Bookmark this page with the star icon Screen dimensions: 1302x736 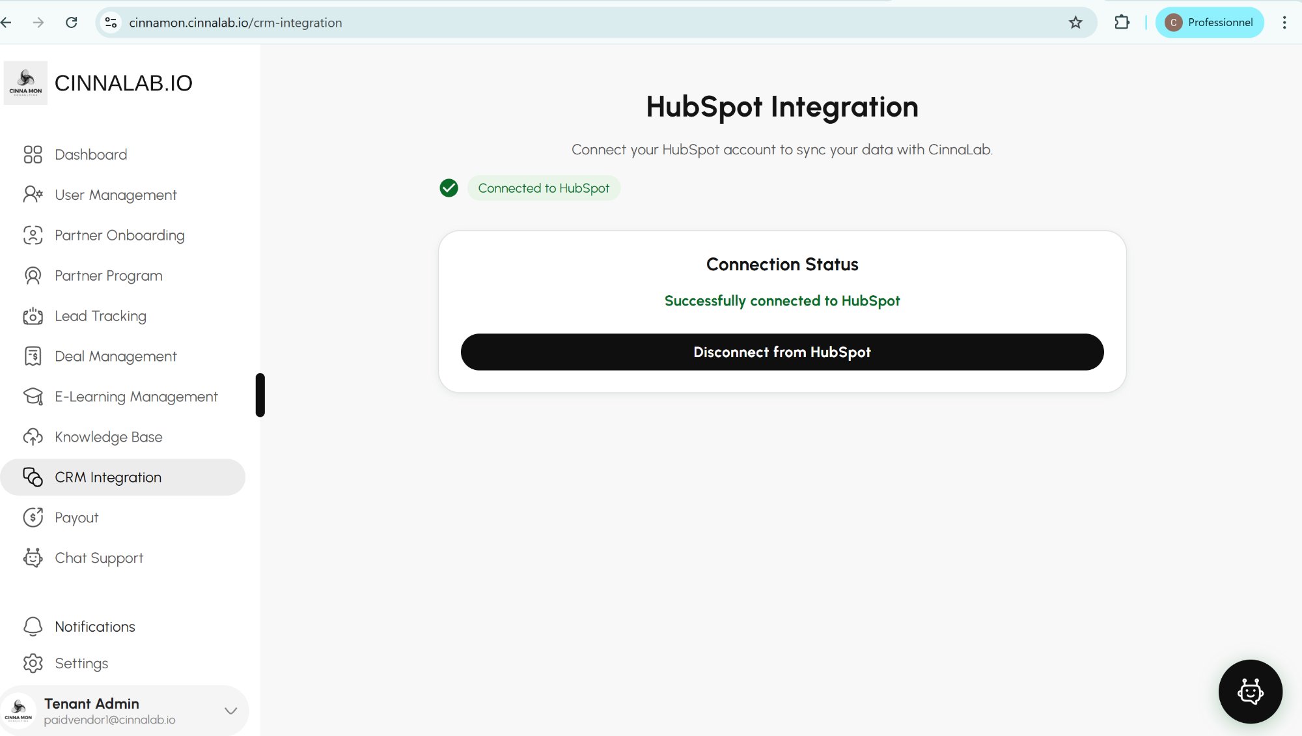[1075, 23]
